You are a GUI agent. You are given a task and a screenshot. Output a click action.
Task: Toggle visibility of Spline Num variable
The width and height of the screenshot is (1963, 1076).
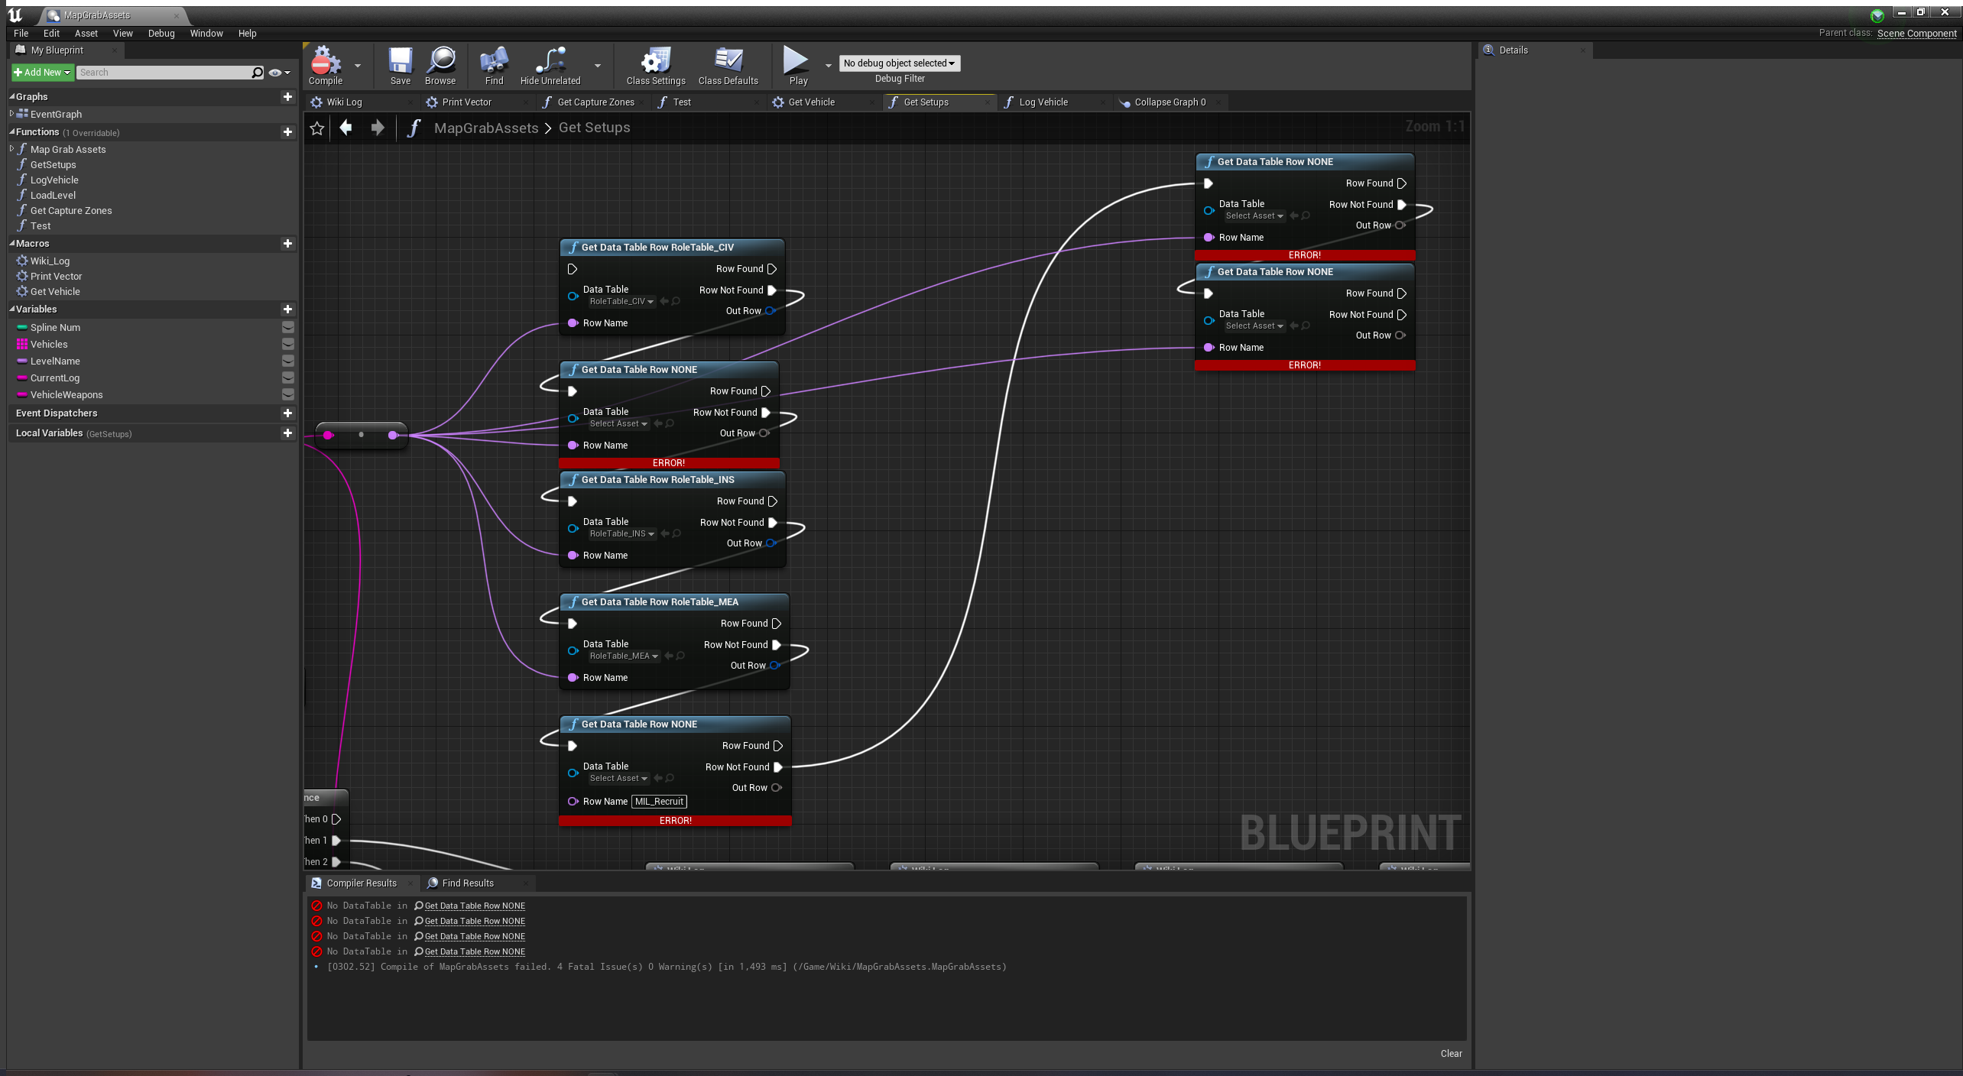coord(288,327)
